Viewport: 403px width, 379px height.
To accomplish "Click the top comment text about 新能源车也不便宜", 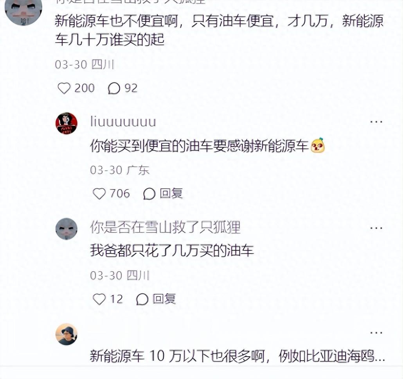I will click(x=219, y=30).
